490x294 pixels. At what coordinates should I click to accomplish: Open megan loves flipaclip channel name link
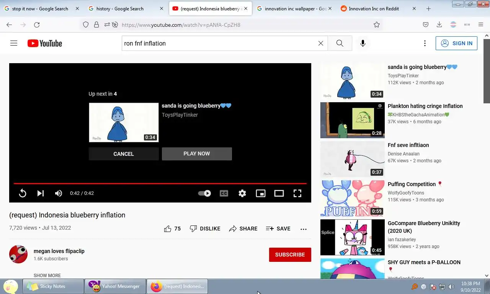click(x=59, y=251)
